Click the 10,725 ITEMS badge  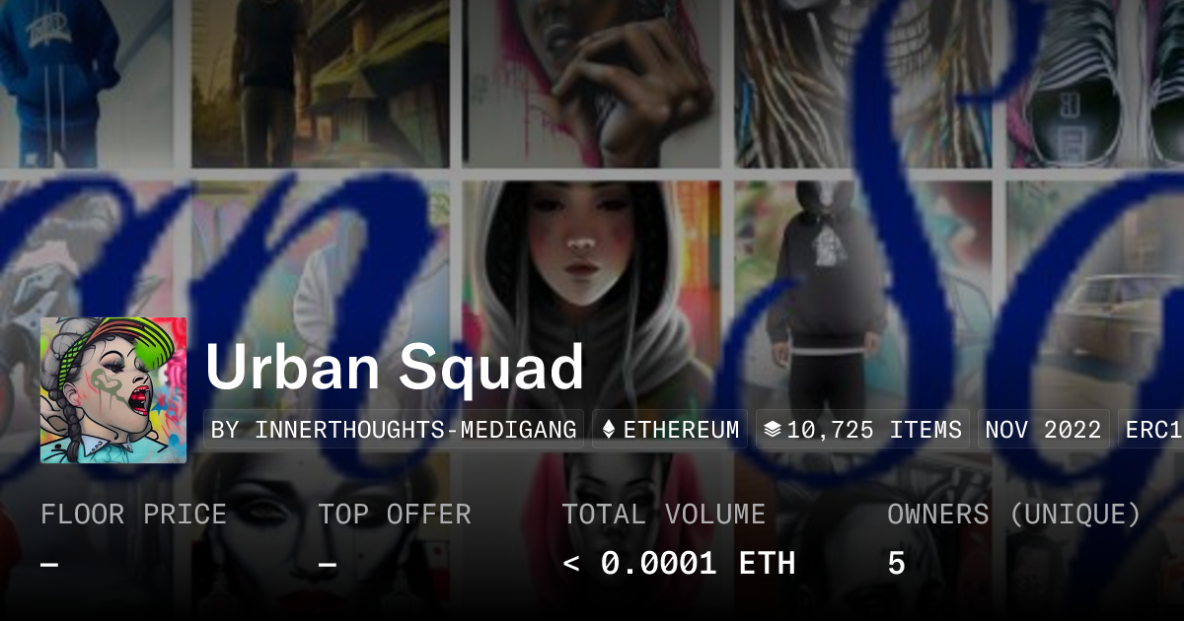862,430
